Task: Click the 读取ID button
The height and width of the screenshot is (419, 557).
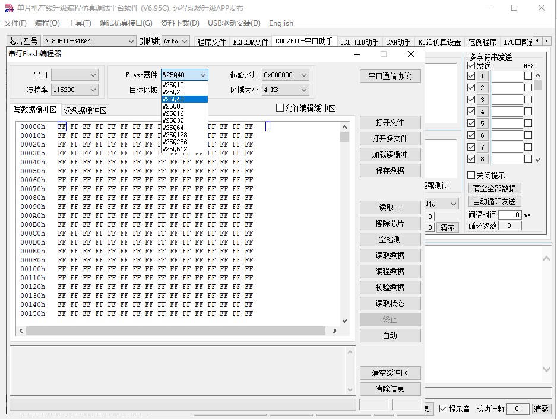Action: pos(390,207)
